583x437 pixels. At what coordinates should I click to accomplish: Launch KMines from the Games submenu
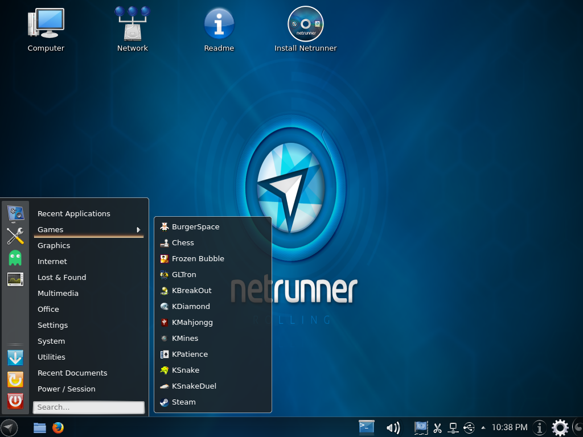[x=213, y=339]
